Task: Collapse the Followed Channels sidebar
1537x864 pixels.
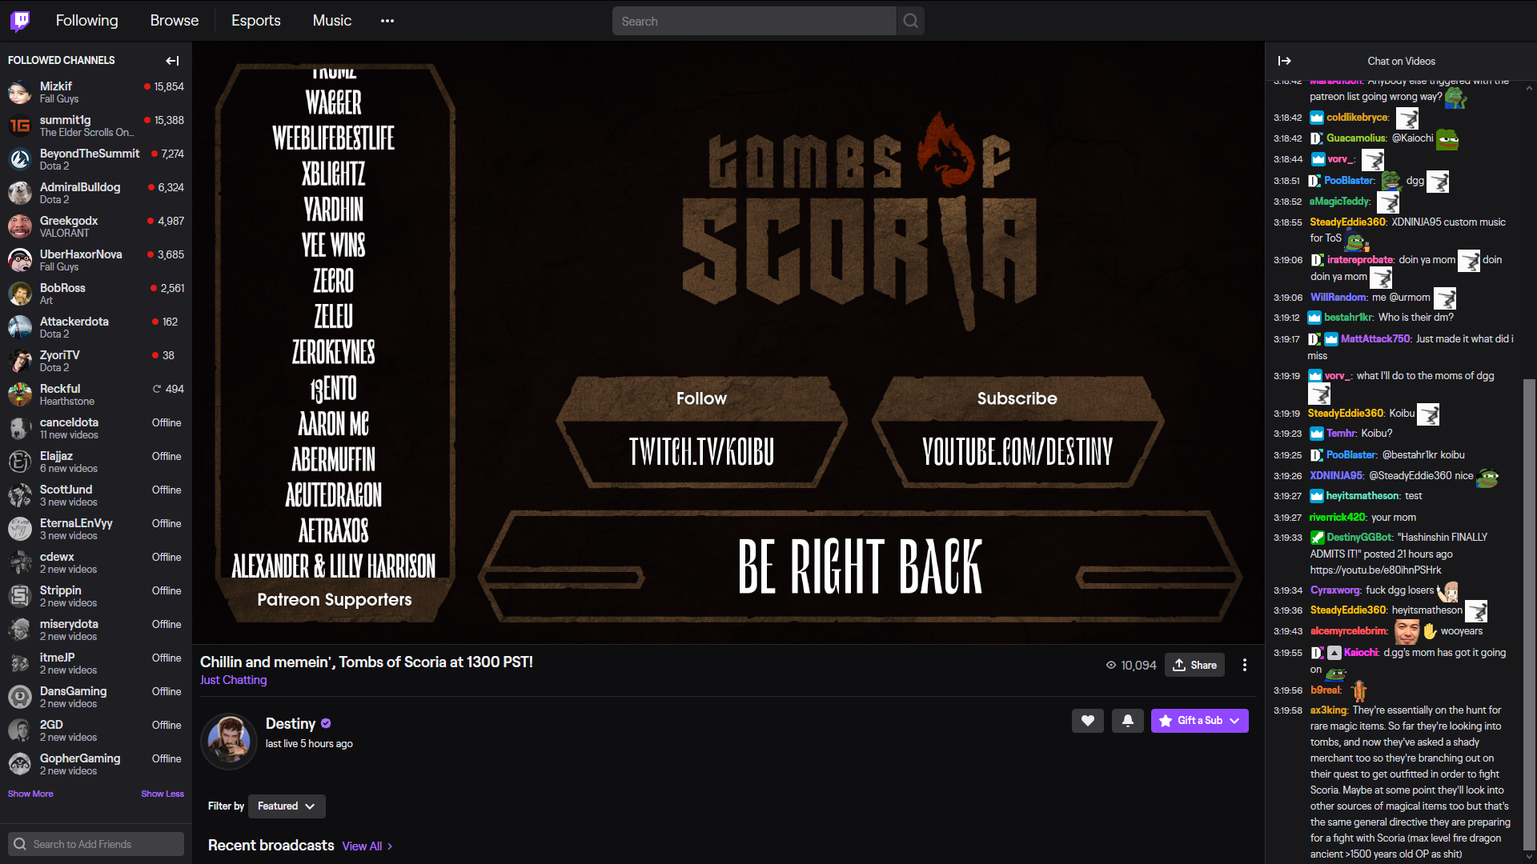Action: (x=172, y=61)
